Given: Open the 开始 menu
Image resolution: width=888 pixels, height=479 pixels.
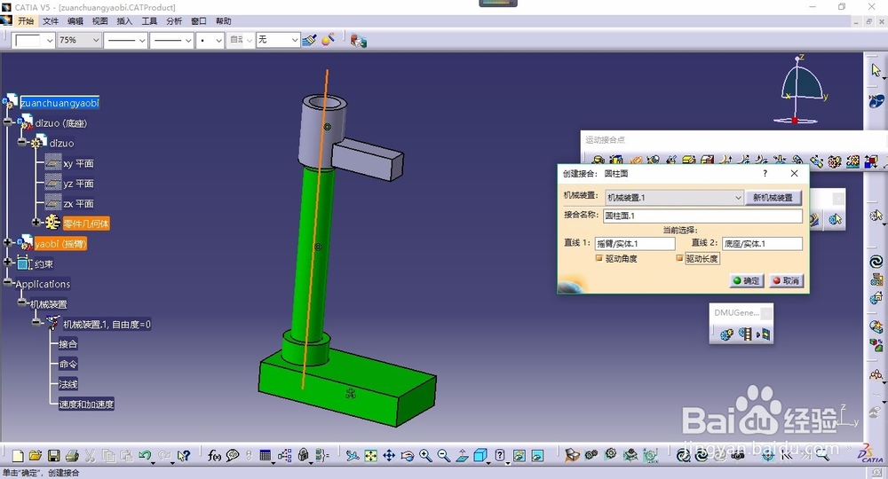Looking at the screenshot, I should (x=26, y=21).
